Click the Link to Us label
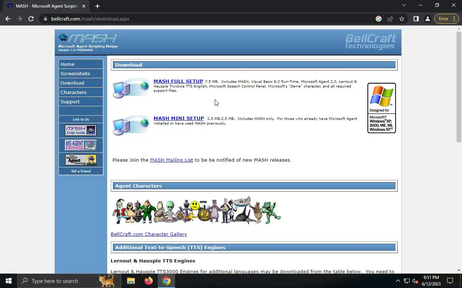The image size is (462, 288). [x=81, y=119]
